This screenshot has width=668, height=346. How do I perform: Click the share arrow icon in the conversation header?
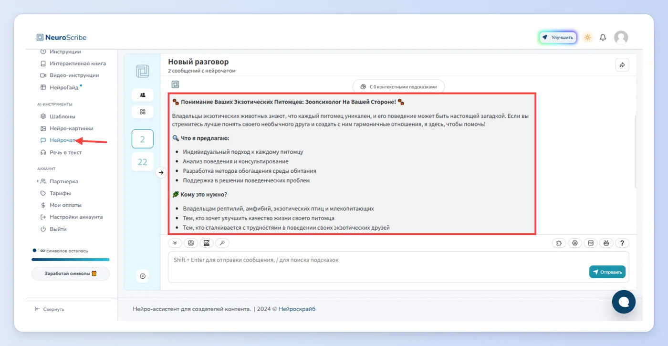click(x=622, y=65)
